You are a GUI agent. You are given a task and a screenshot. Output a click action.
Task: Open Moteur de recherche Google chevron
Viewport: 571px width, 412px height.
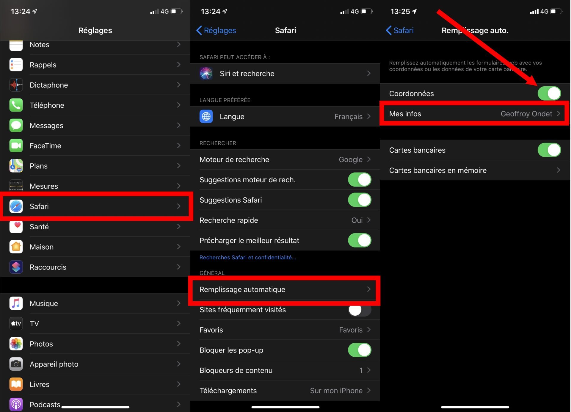[369, 159]
